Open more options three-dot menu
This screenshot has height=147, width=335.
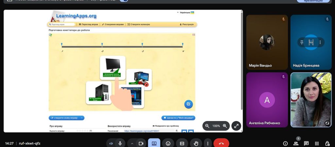(207, 143)
